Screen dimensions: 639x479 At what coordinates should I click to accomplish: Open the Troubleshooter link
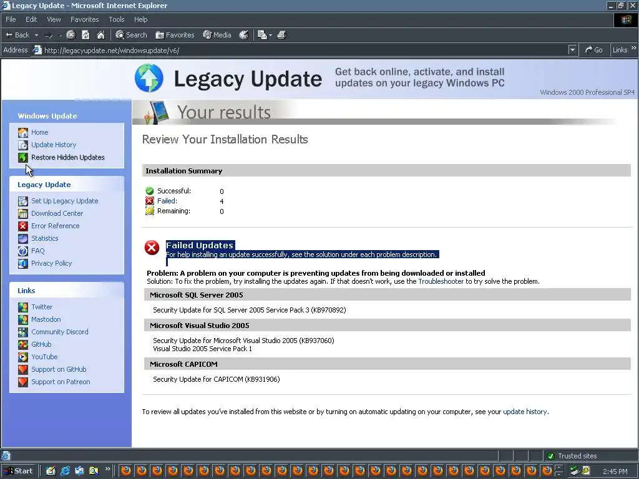[441, 281]
